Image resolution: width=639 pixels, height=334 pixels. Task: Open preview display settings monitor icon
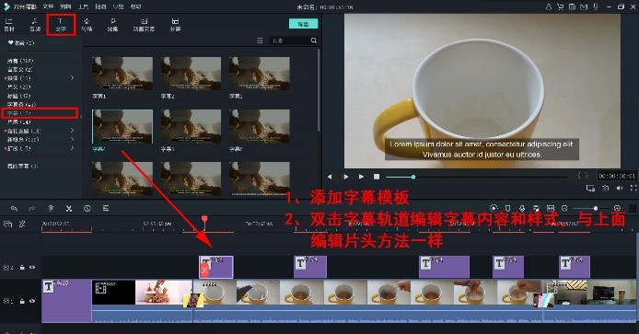(x=590, y=189)
